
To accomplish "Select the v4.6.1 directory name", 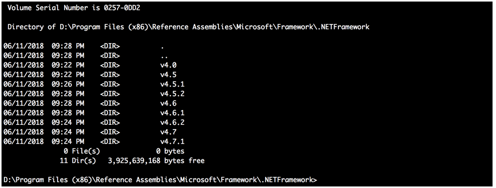I will tap(172, 113).
